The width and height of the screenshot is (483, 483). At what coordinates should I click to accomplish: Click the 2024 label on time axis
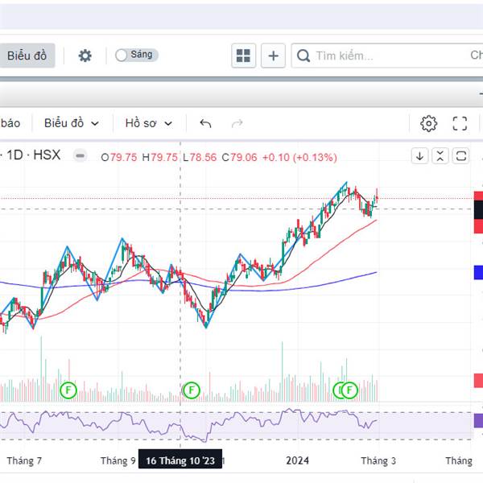[x=298, y=460]
